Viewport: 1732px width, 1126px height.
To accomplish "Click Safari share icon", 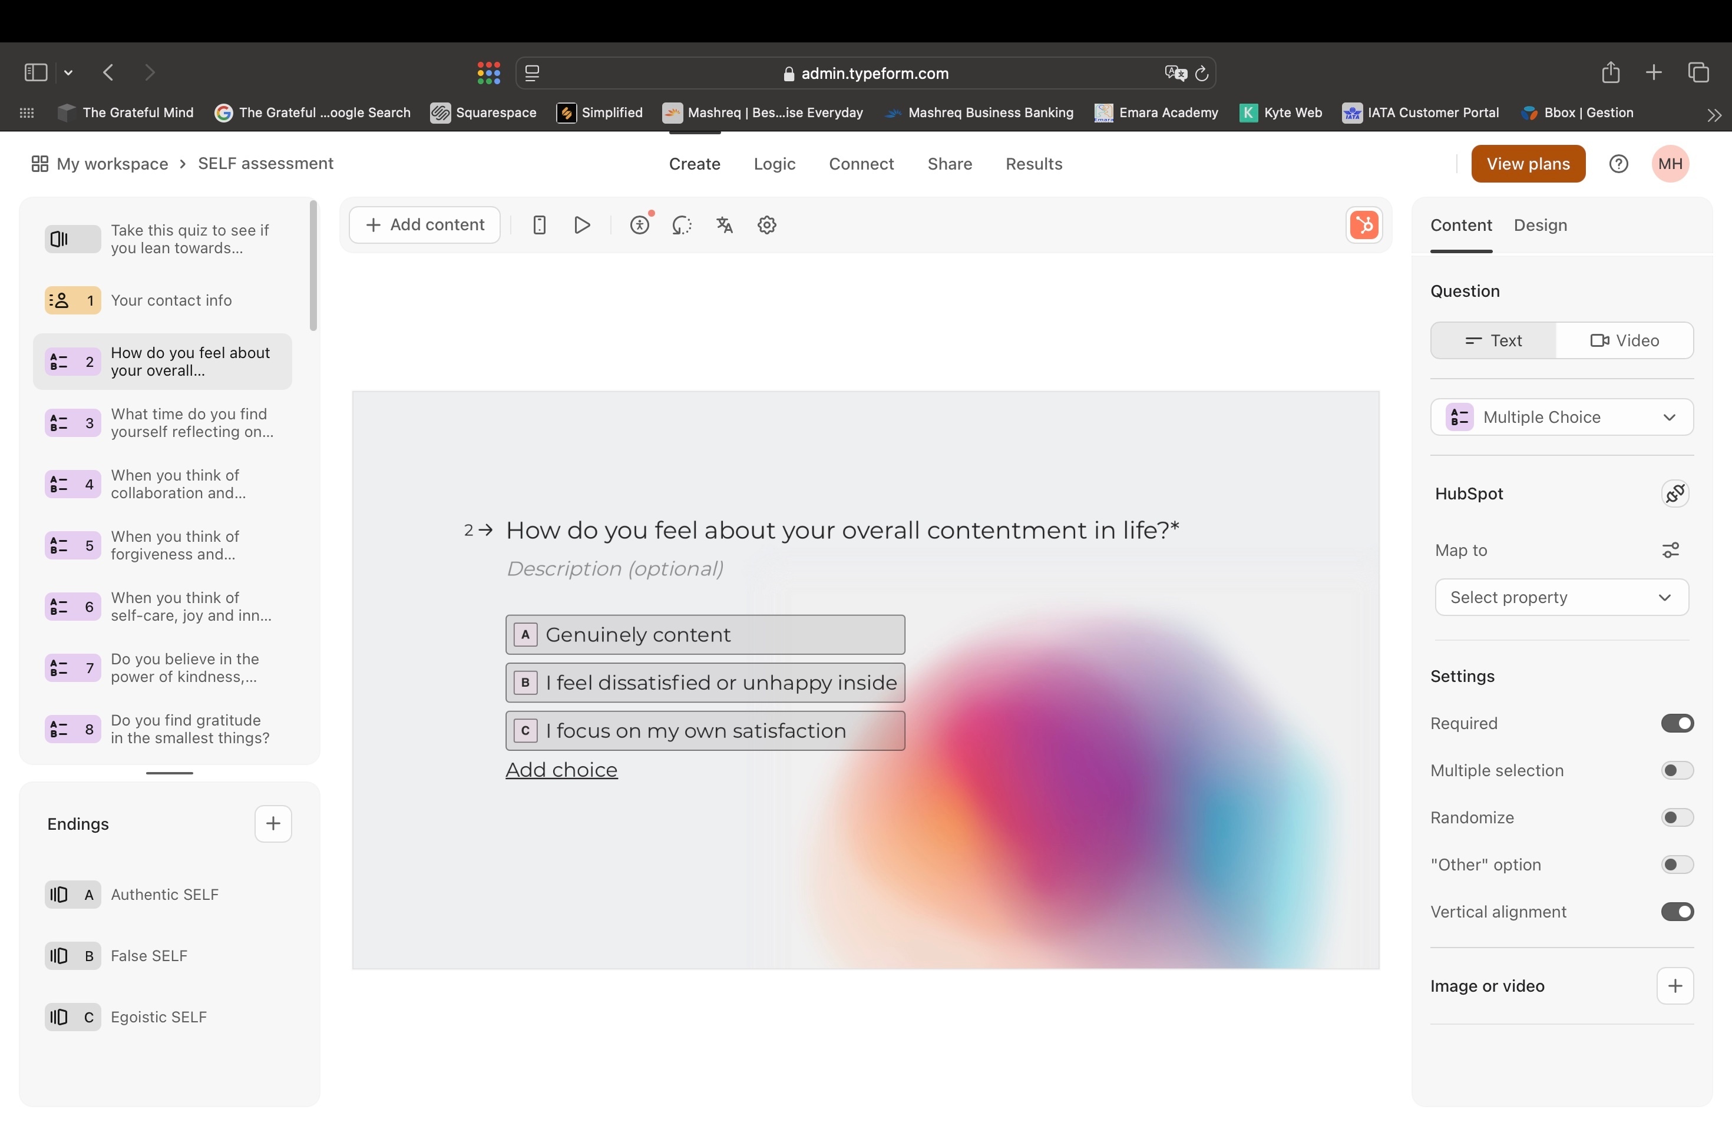I will (1611, 72).
